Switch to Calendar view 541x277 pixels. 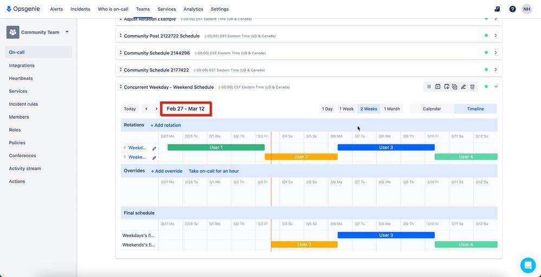[x=432, y=108]
